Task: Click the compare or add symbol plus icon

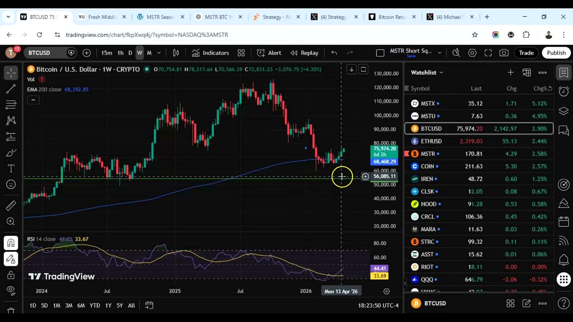Action: click(86, 53)
